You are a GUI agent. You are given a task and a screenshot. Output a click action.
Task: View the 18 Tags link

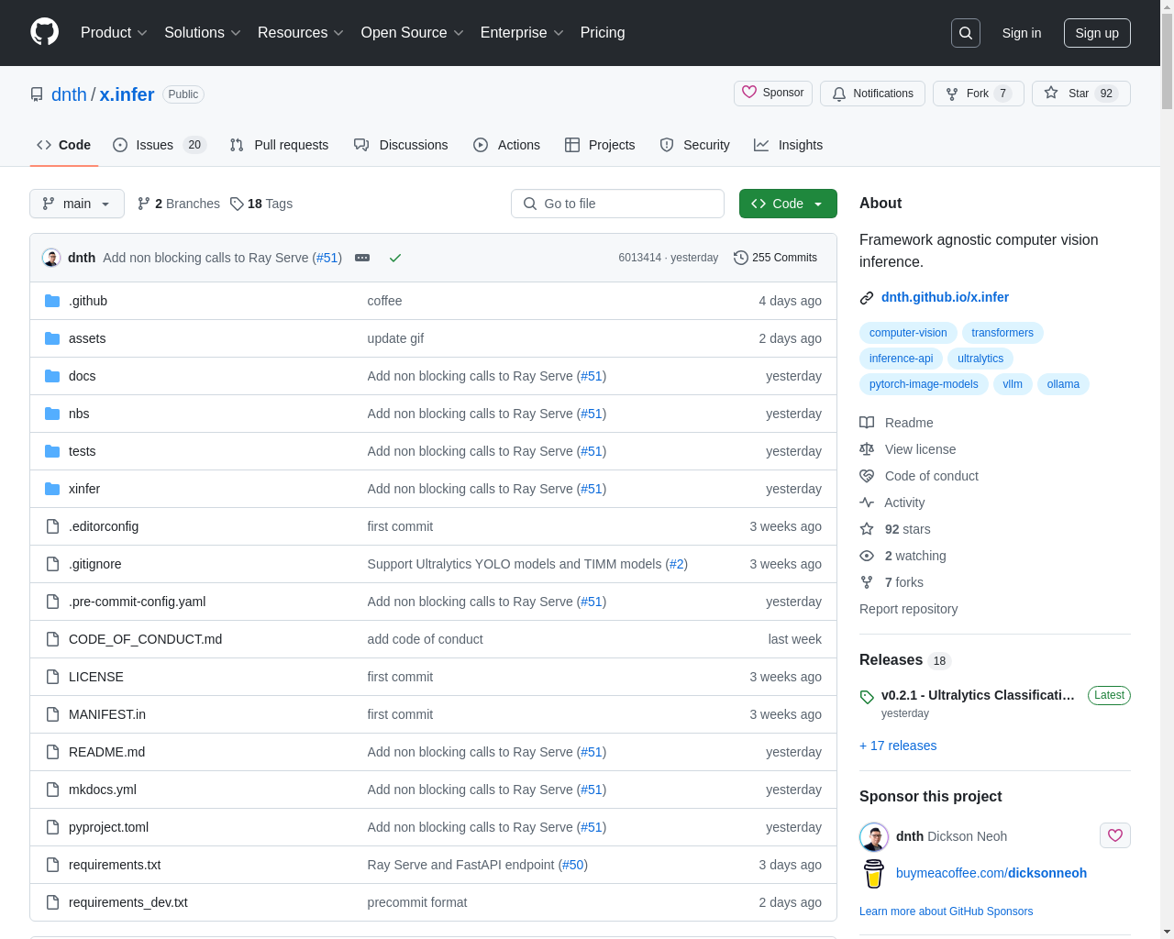pyautogui.click(x=261, y=204)
